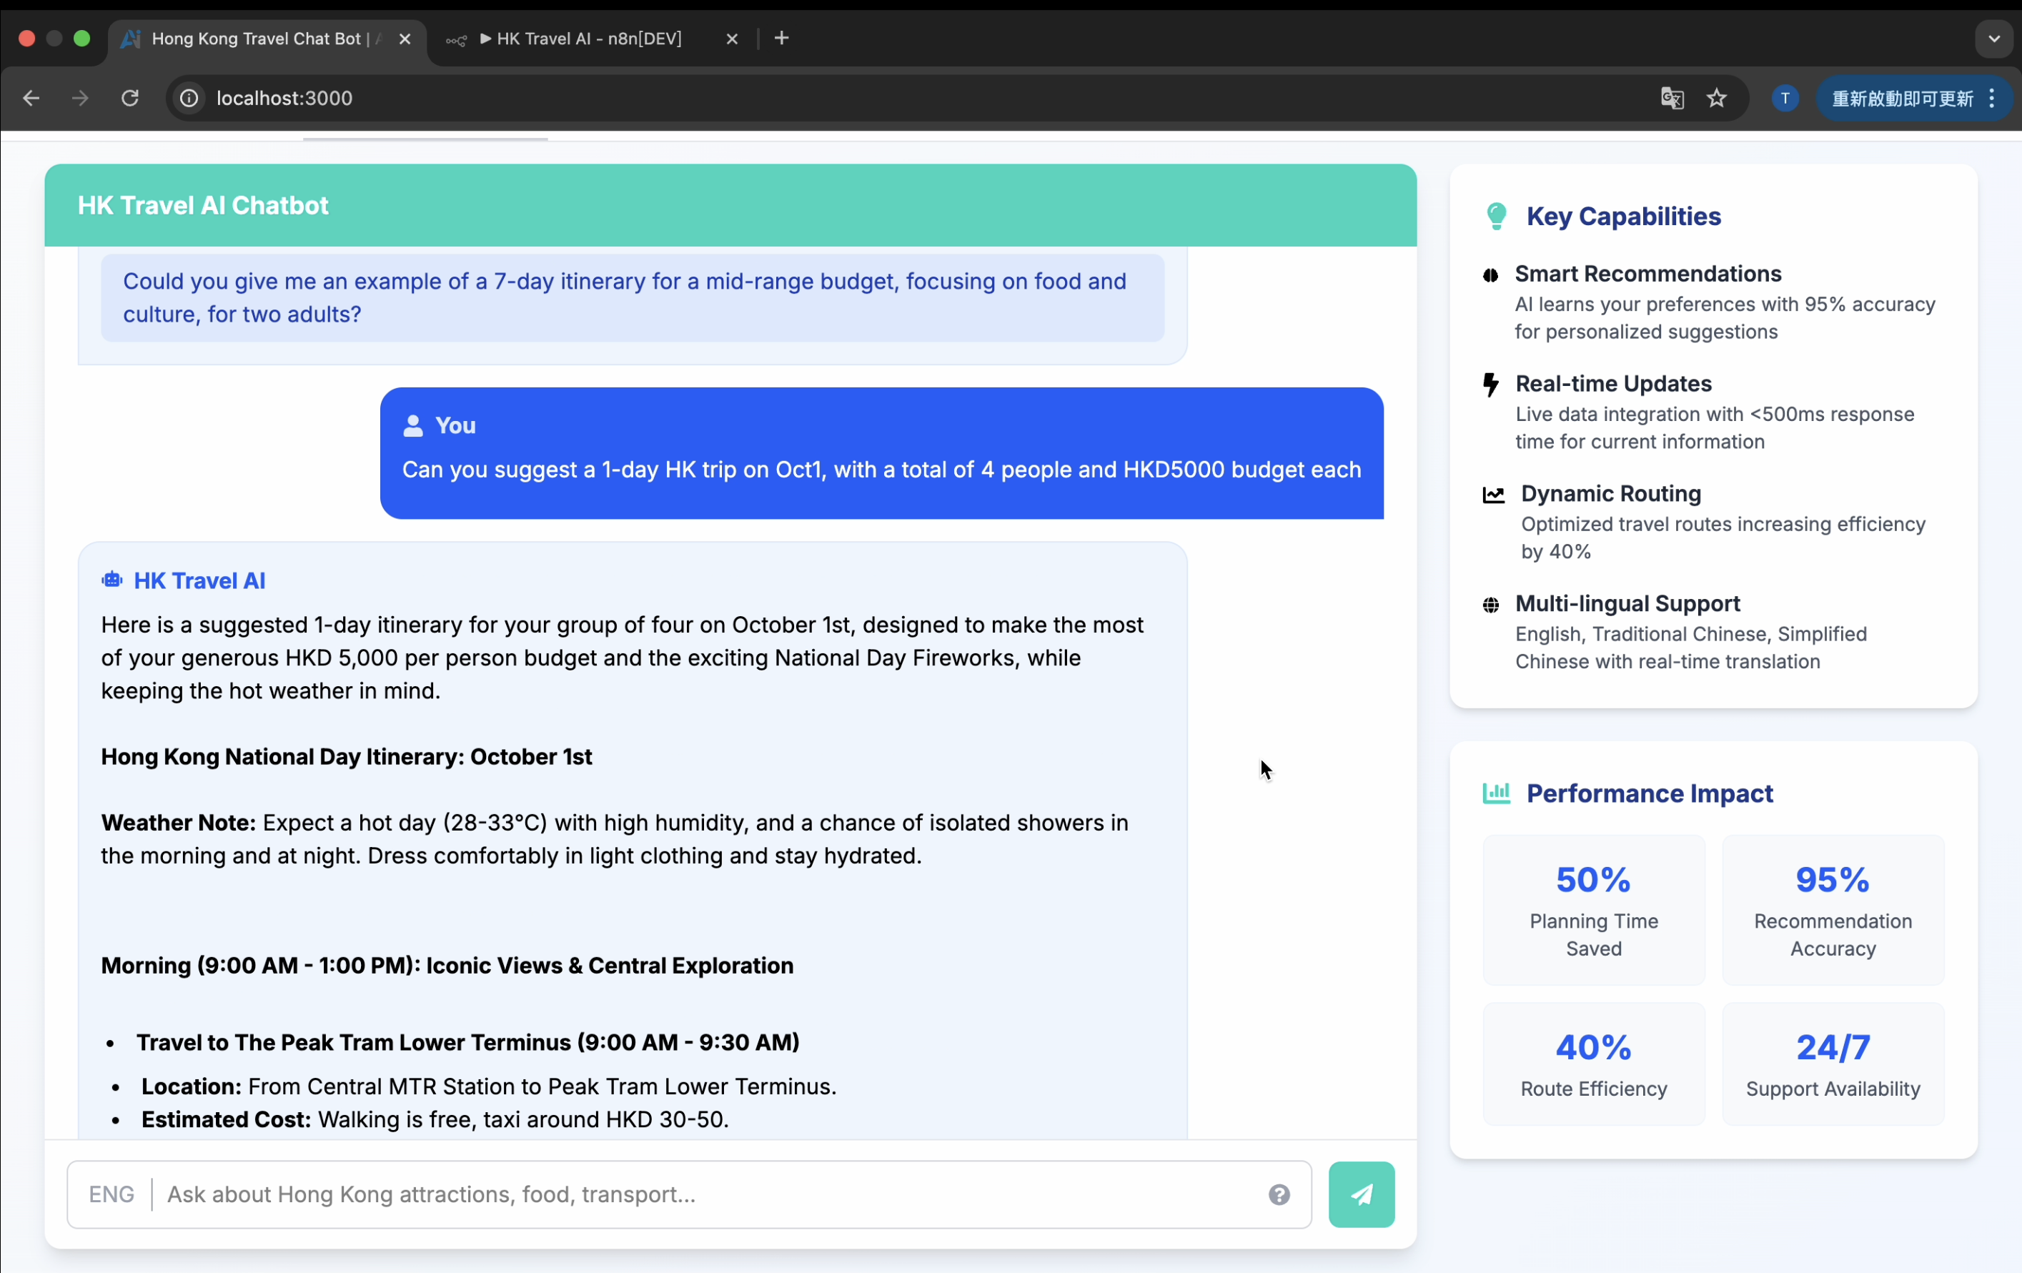The image size is (2022, 1273).
Task: Click the robot icon beside HK Travel AI
Action: pyautogui.click(x=111, y=580)
